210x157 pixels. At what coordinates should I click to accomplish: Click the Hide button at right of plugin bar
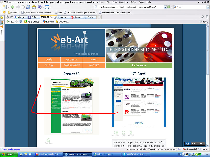203,21
